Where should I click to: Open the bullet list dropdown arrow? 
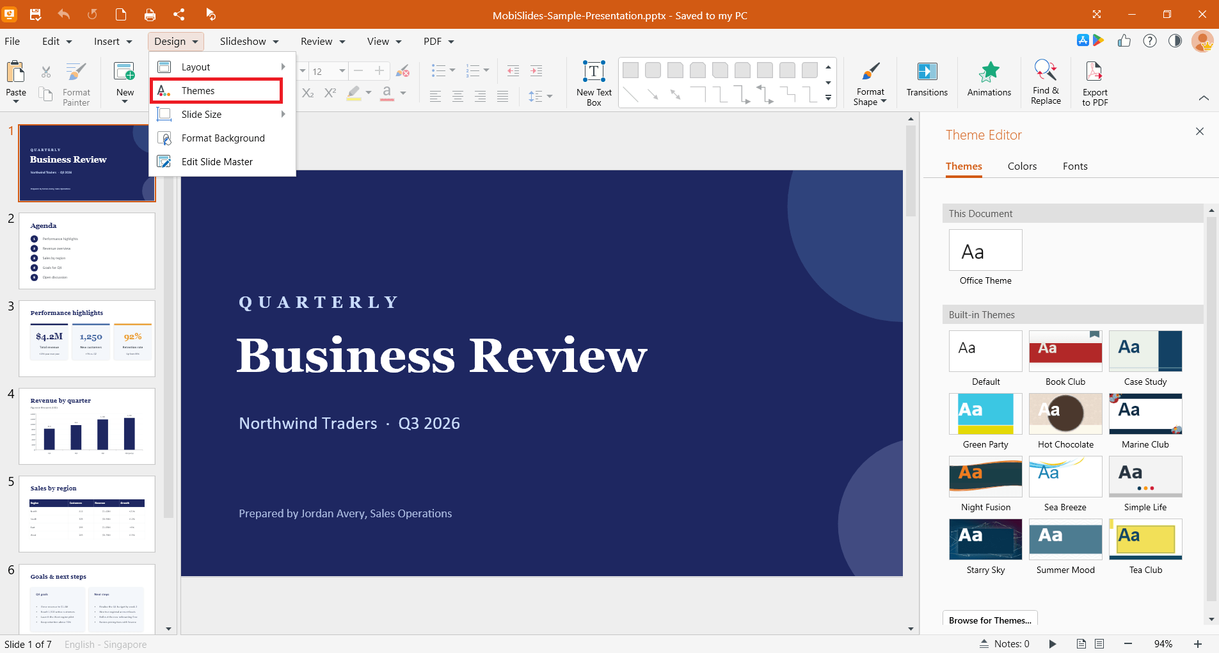click(x=452, y=70)
